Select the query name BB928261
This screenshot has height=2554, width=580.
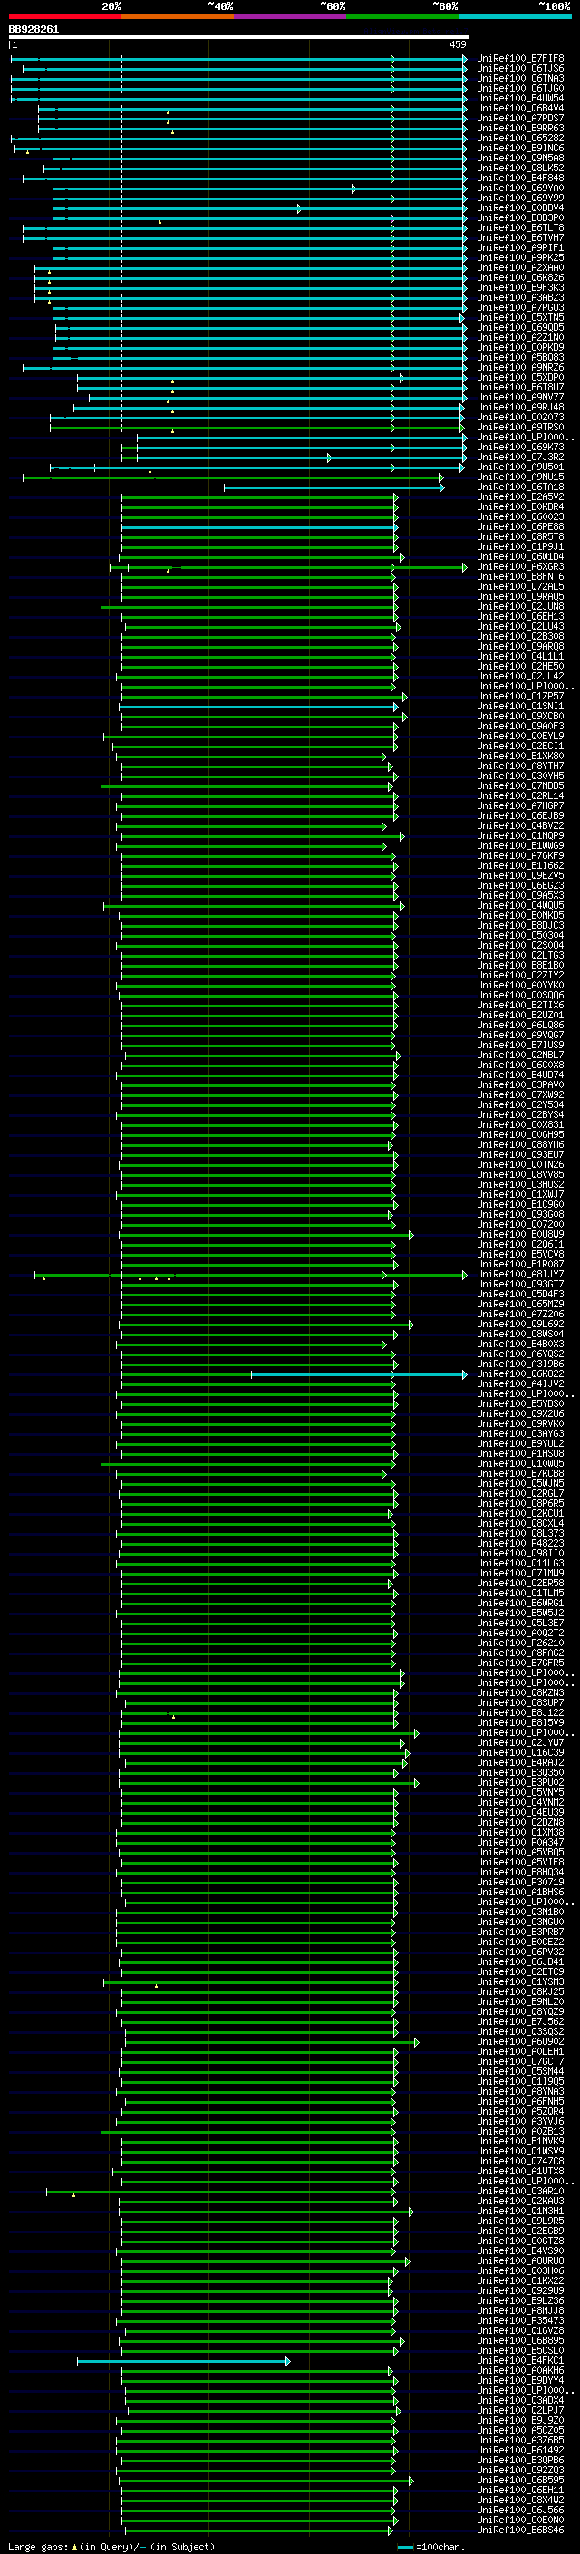click(x=34, y=29)
